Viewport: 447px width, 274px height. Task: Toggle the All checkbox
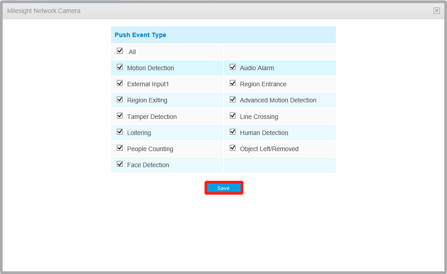click(120, 51)
